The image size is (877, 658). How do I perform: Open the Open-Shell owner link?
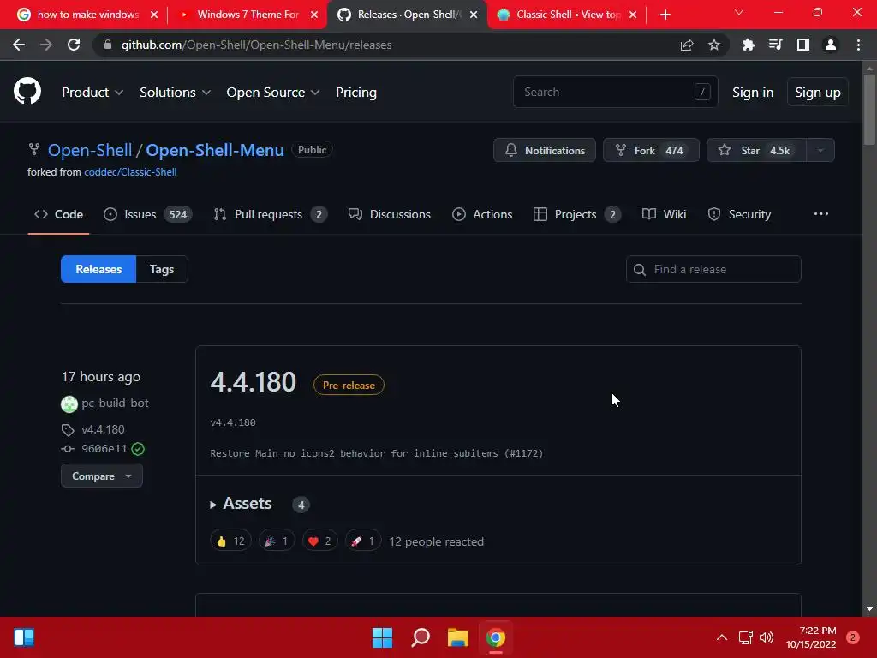(x=89, y=150)
